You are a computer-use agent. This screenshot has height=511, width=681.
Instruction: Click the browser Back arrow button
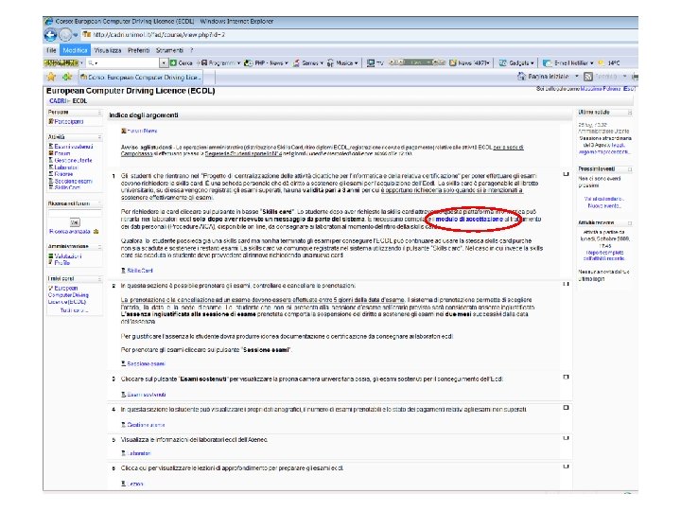(51, 35)
